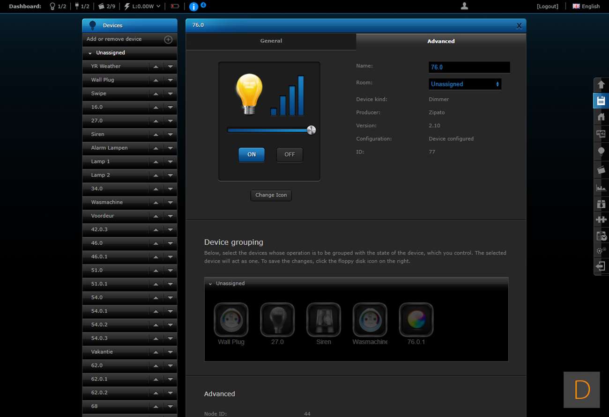
Task: Open the home icon in right toolbar
Action: point(601,117)
